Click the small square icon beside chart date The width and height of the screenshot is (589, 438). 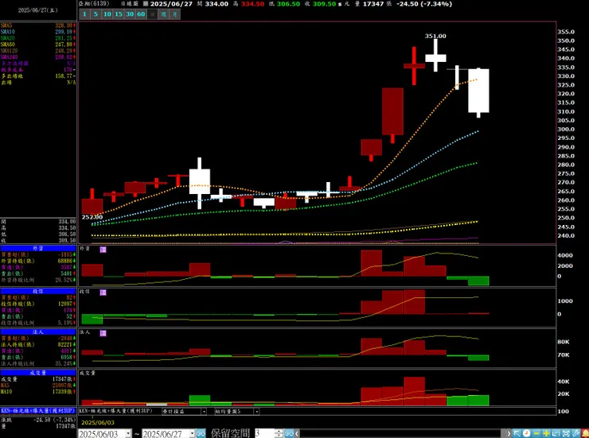(146, 4)
